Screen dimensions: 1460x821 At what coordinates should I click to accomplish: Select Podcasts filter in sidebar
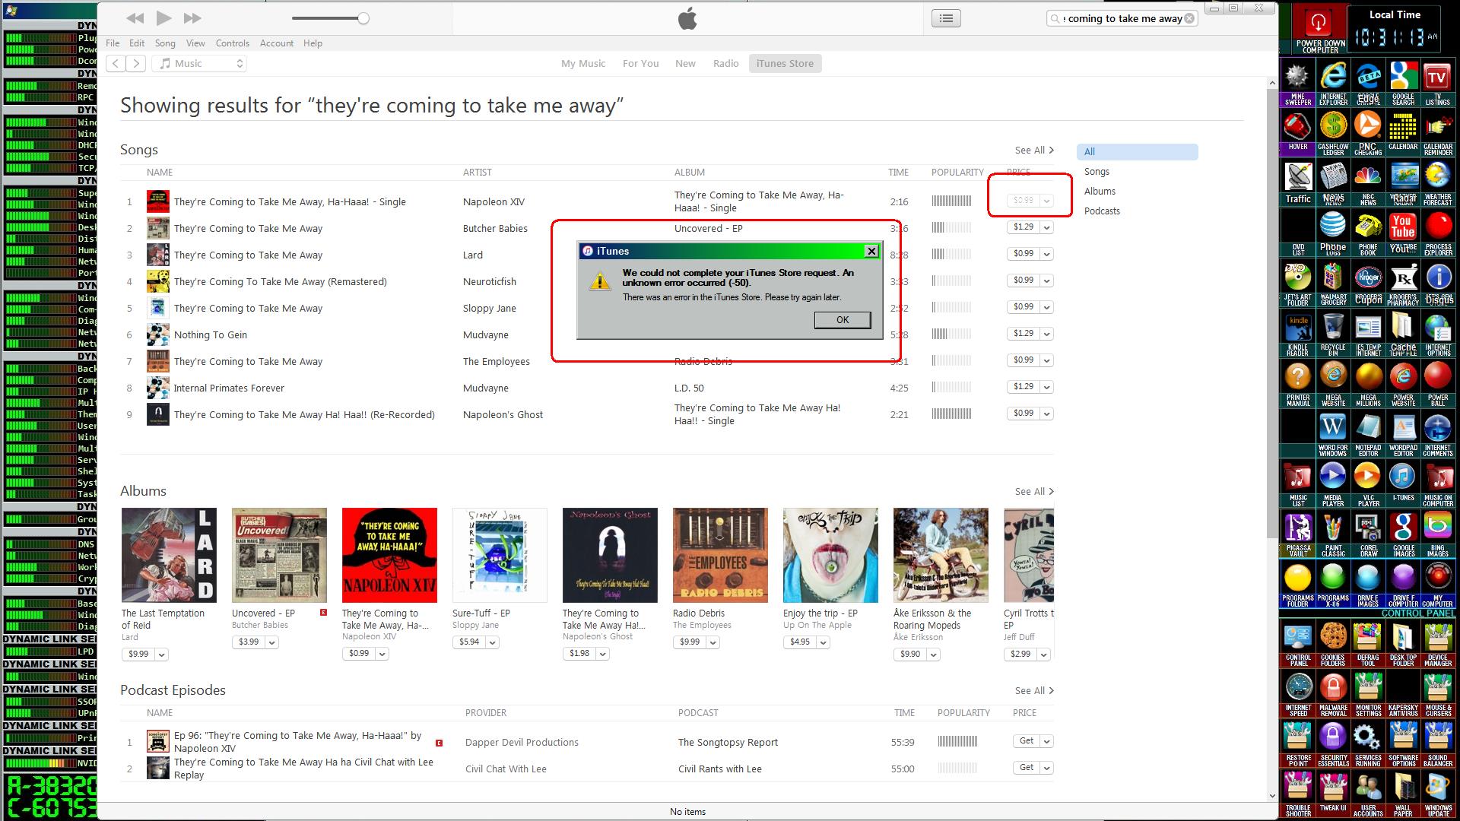(1102, 211)
